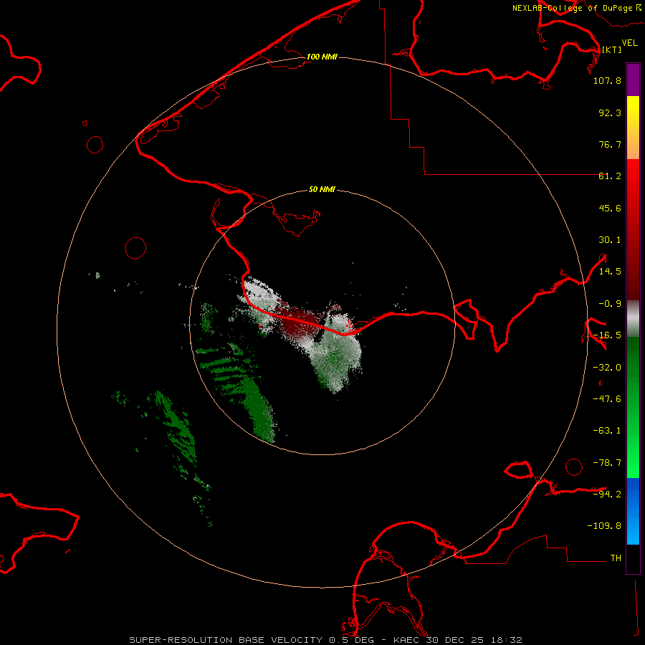Click the Super-Resolution Base Velocity caption text
The image size is (645, 645).
(x=325, y=640)
